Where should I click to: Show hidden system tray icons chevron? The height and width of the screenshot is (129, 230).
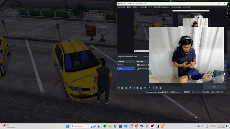click(195, 126)
